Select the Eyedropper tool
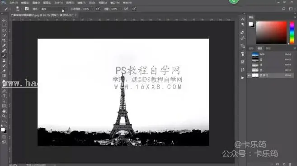This screenshot has width=297, height=166. tap(4, 45)
